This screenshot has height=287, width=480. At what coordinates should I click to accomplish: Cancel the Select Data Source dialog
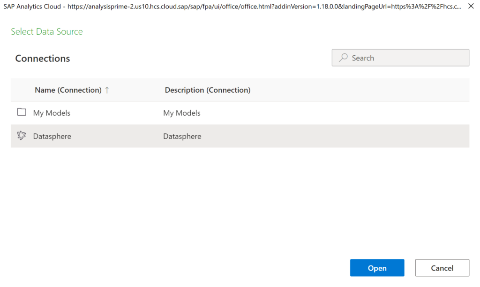point(442,267)
